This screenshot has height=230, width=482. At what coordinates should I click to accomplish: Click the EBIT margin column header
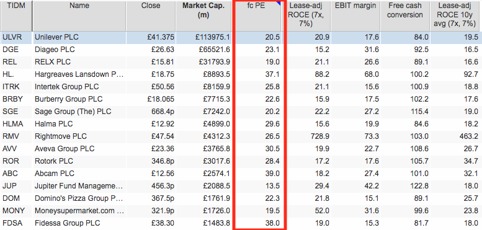click(x=355, y=15)
